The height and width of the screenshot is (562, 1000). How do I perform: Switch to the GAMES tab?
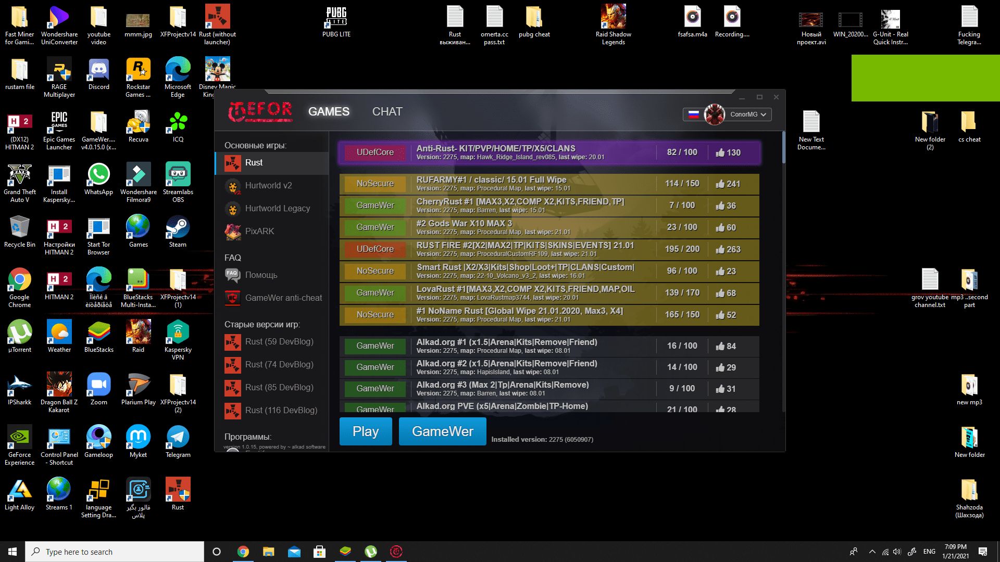pyautogui.click(x=329, y=111)
